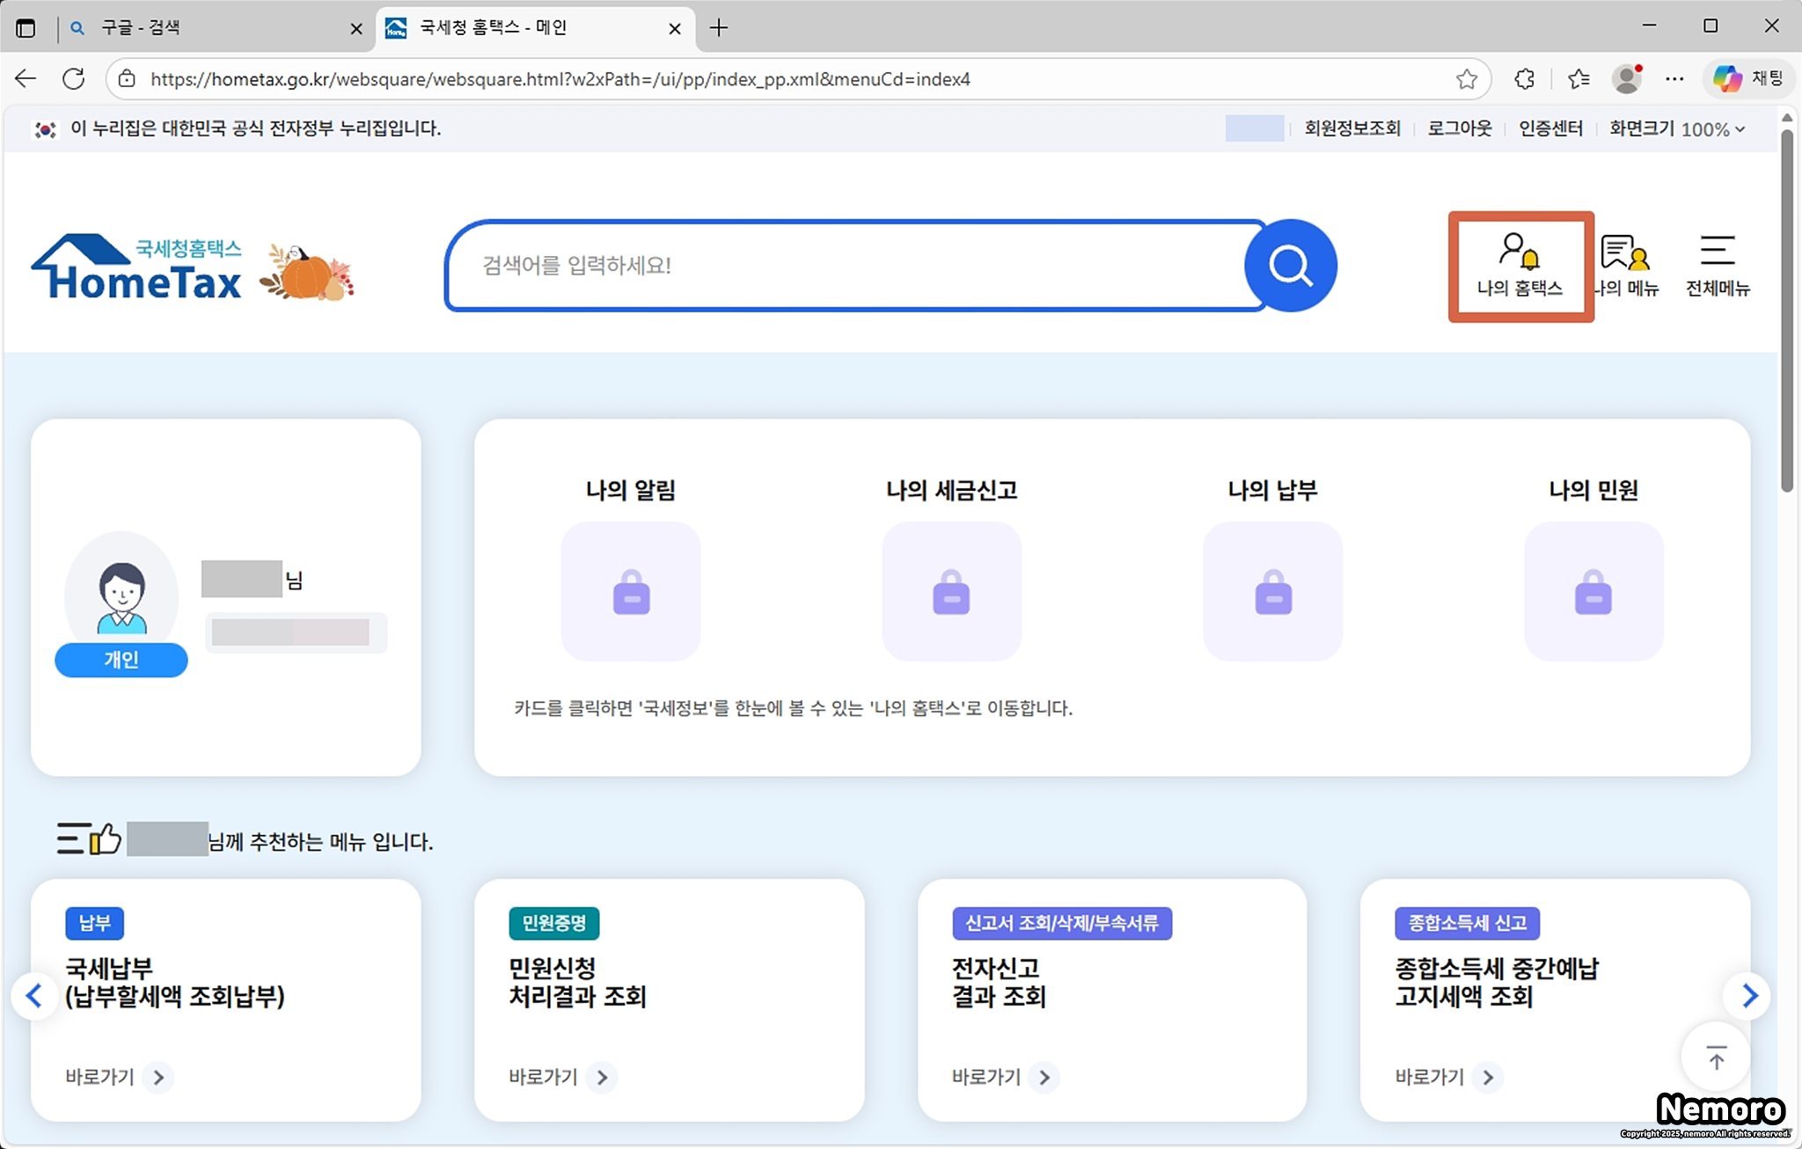Click the 나의 세금신고 lock card
The image size is (1802, 1149).
click(x=951, y=591)
